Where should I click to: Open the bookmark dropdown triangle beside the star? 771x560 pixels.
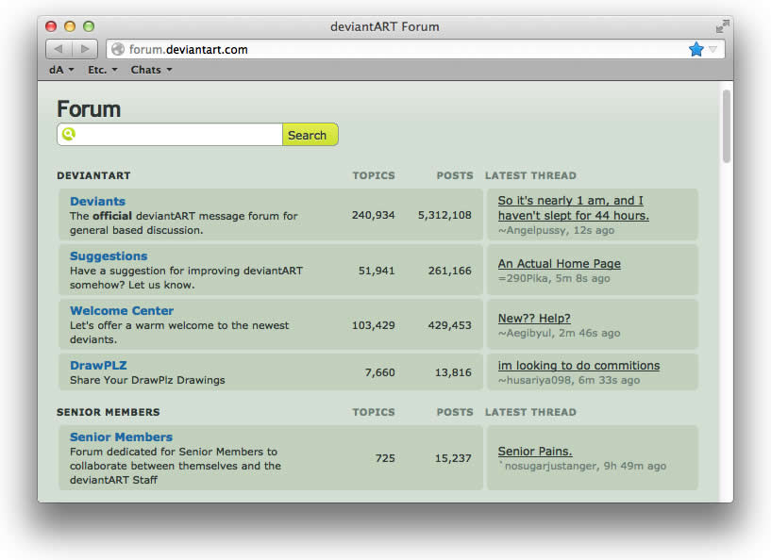click(713, 49)
